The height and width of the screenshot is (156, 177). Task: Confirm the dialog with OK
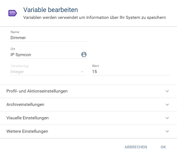click(x=163, y=147)
